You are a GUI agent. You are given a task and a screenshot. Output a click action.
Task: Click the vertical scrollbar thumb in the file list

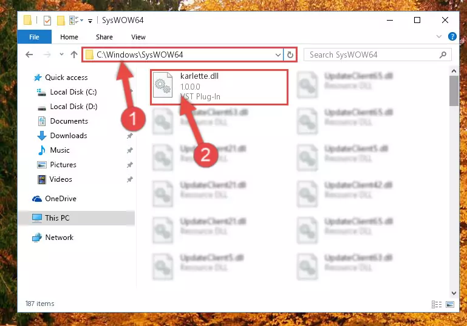point(454,91)
